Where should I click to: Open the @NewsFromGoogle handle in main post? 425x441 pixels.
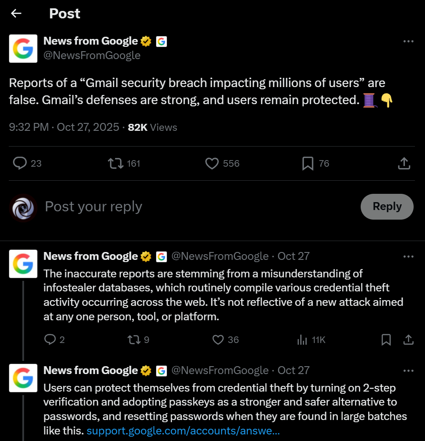[92, 56]
